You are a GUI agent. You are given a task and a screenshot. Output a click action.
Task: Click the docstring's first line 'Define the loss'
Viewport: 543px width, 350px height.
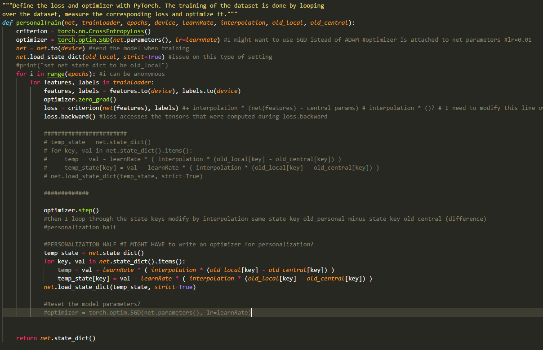(x=36, y=6)
